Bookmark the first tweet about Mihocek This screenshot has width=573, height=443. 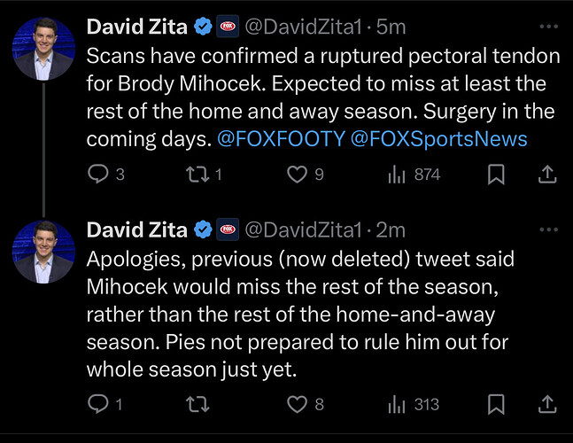[496, 175]
